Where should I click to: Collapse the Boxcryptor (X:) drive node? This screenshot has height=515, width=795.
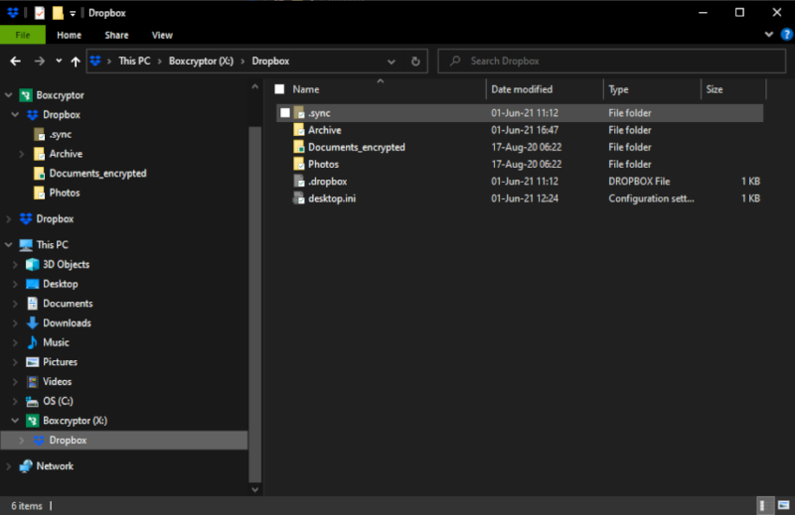15,421
